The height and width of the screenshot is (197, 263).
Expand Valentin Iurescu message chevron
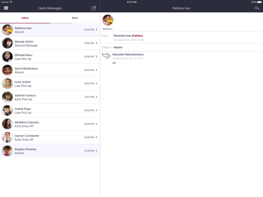(97, 97)
